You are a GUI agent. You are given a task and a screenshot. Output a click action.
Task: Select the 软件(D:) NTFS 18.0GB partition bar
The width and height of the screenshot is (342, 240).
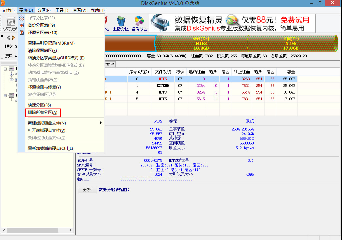(x=201, y=43)
